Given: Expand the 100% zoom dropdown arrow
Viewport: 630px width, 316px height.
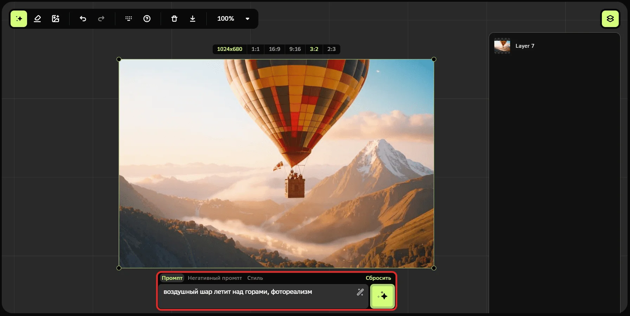Looking at the screenshot, I should (x=247, y=19).
